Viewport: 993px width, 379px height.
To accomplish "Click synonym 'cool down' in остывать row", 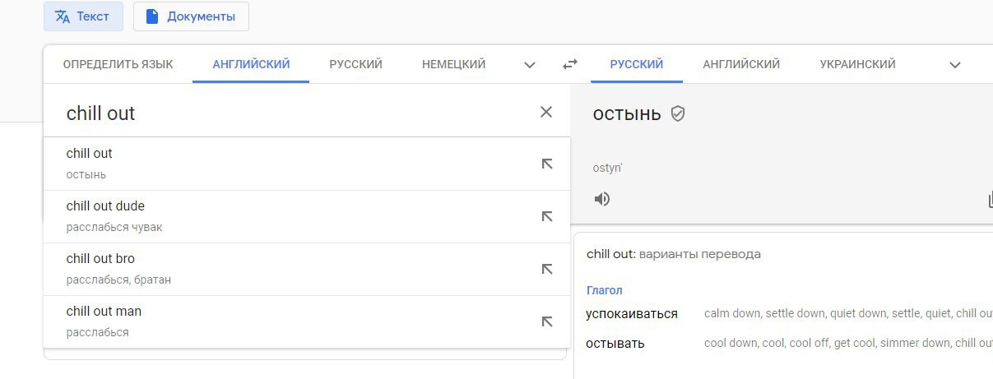I will tap(731, 343).
